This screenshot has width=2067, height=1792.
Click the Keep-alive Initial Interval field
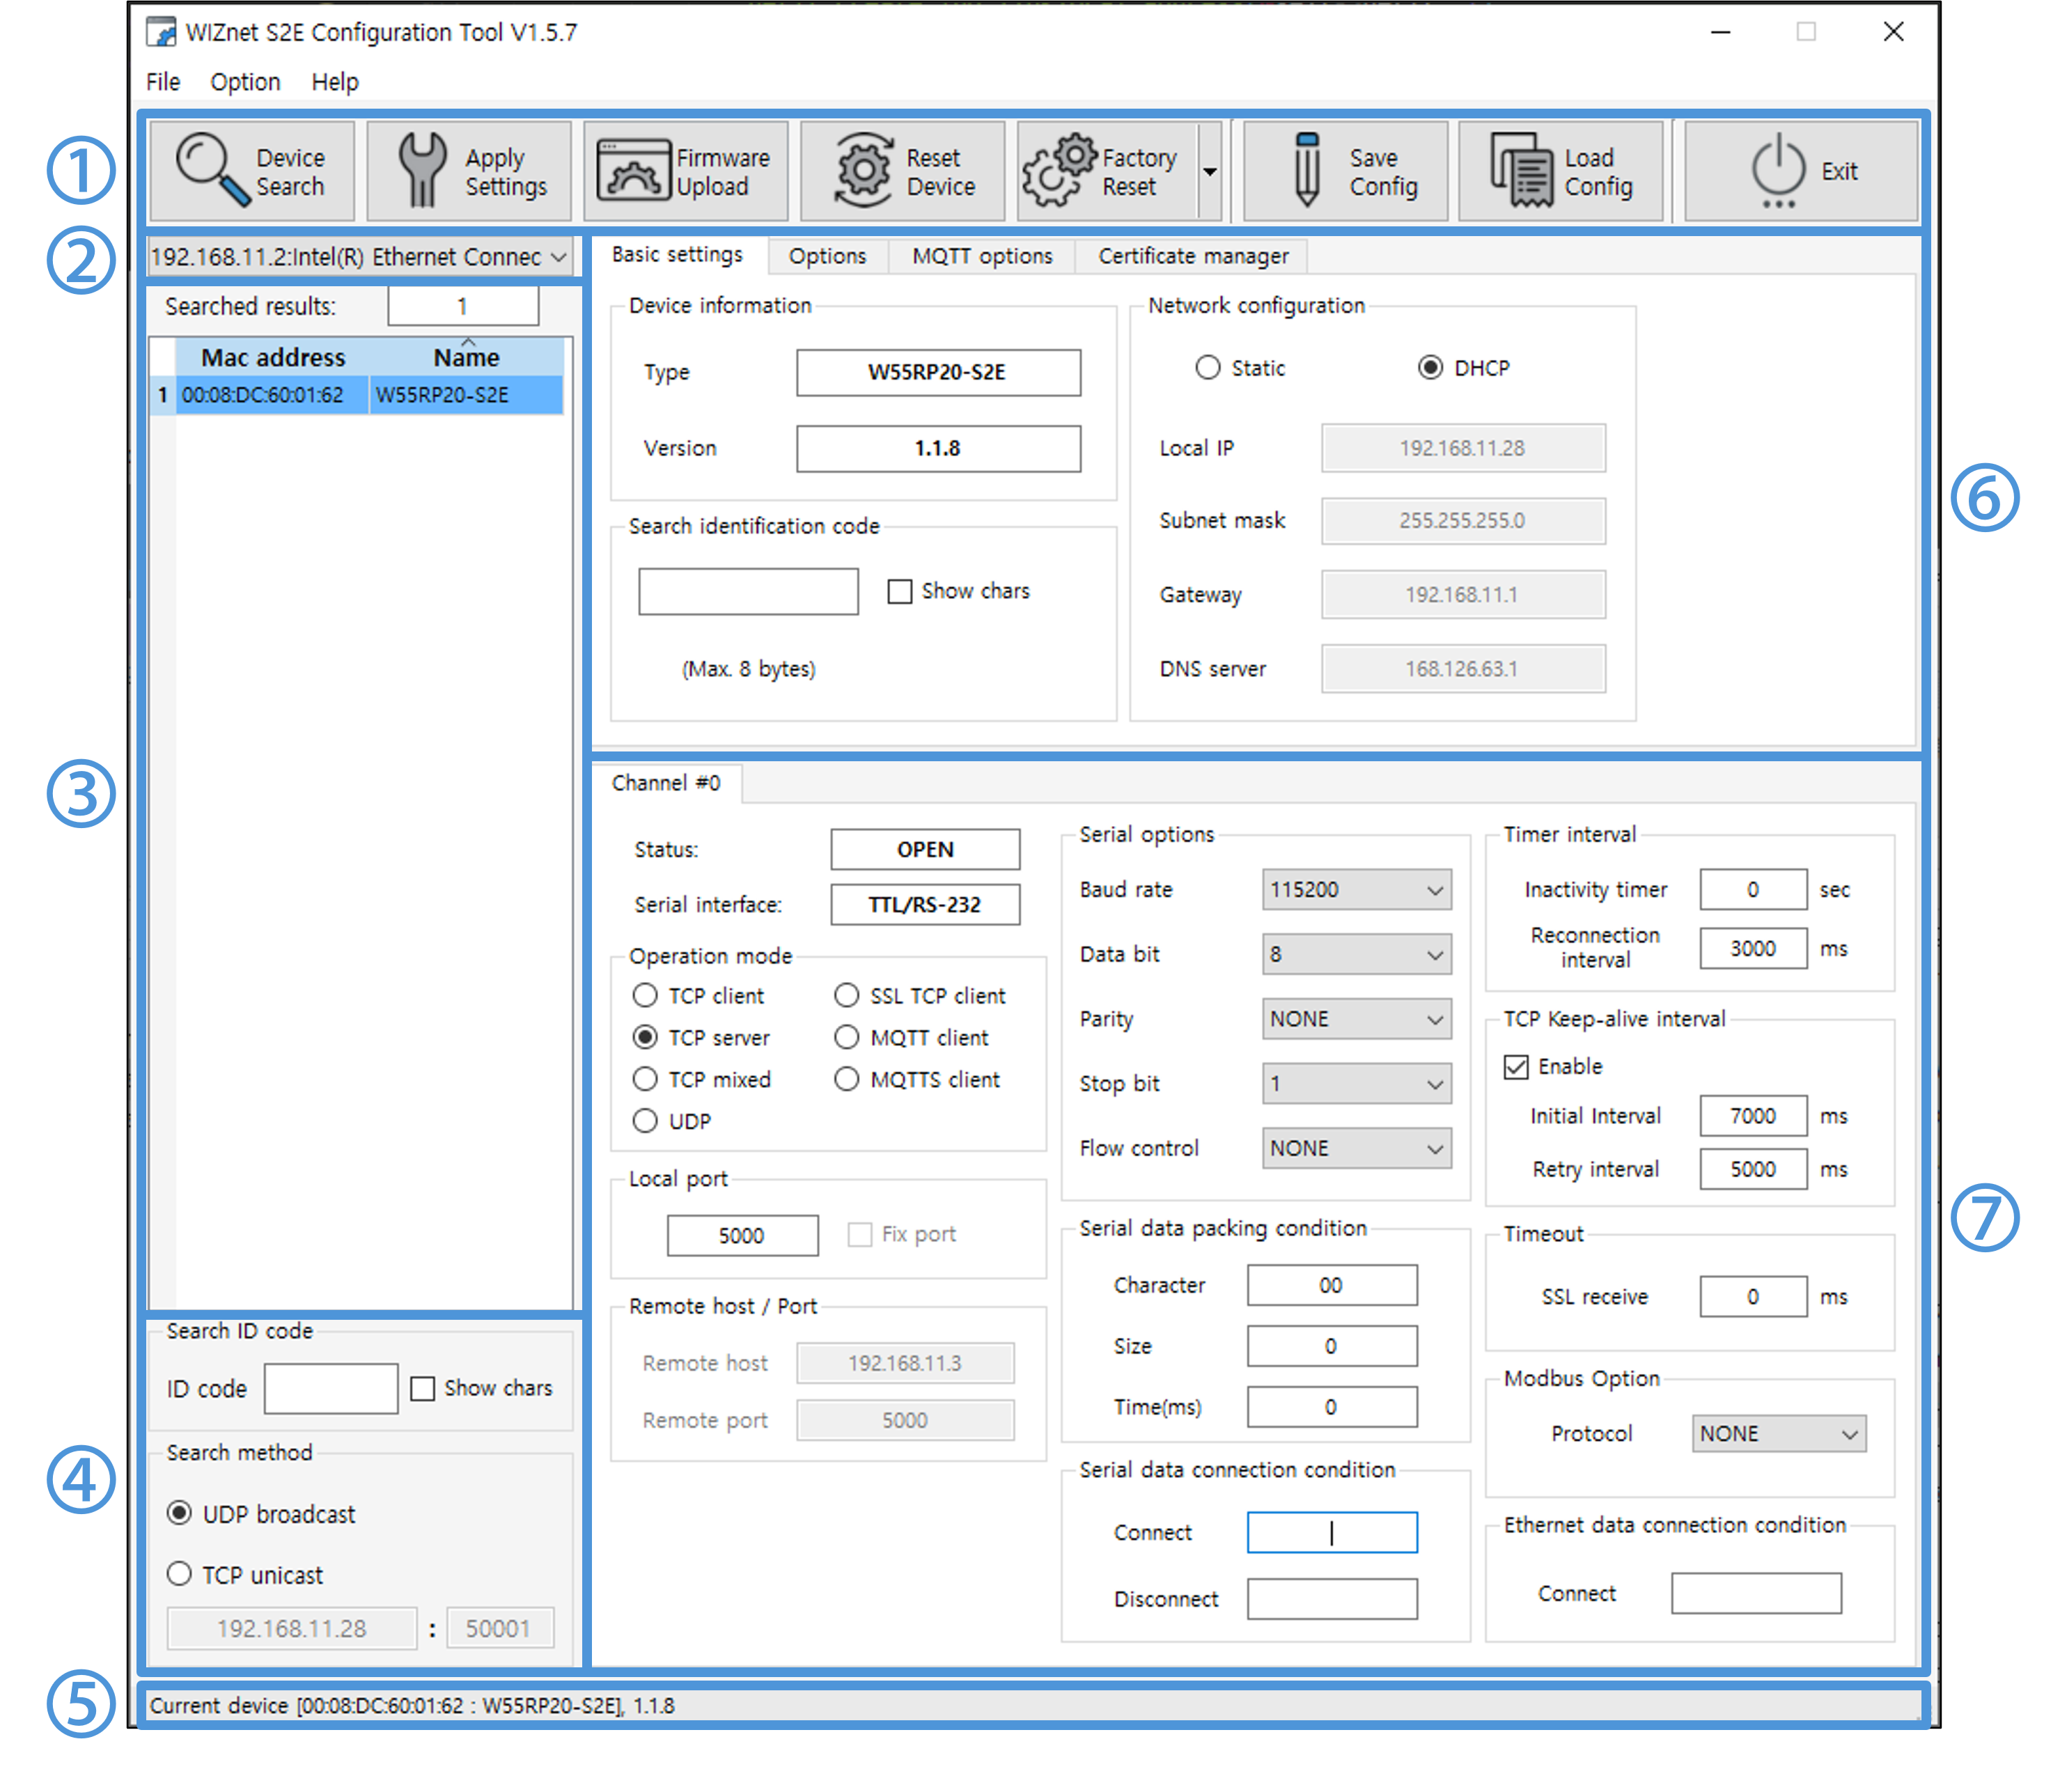(x=1753, y=1116)
